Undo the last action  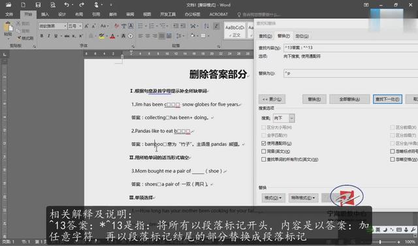tap(67, 5)
